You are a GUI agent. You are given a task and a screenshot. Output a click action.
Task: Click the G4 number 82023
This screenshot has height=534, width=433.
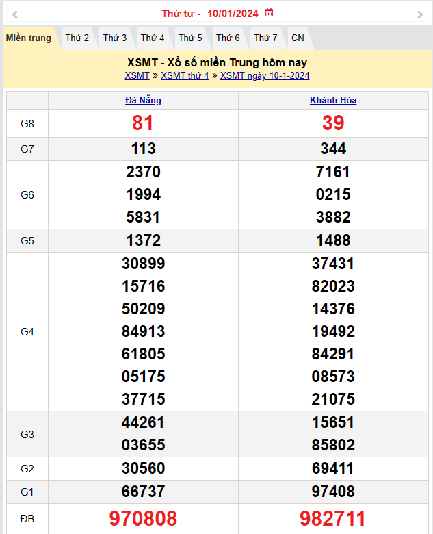tap(333, 286)
